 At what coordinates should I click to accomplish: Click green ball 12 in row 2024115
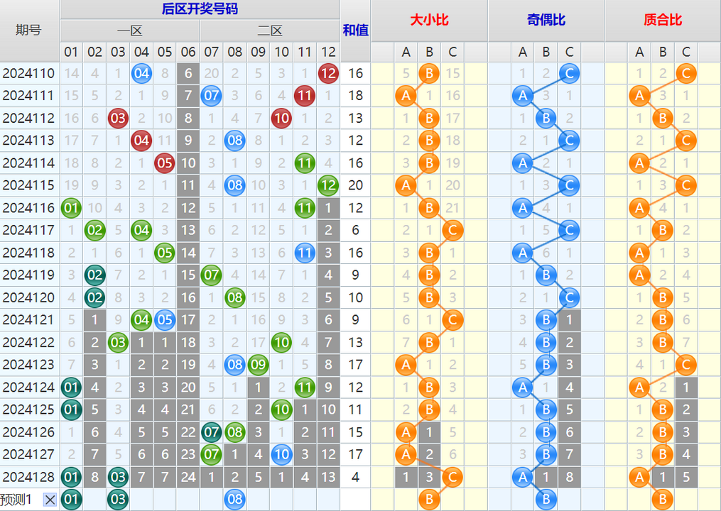tap(328, 185)
